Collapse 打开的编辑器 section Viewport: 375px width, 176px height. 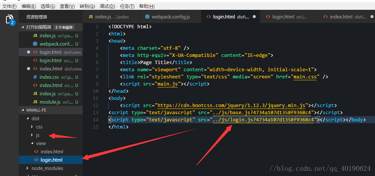[x=23, y=27]
